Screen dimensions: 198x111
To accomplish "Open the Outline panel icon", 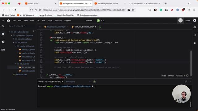I will tap(195, 35).
